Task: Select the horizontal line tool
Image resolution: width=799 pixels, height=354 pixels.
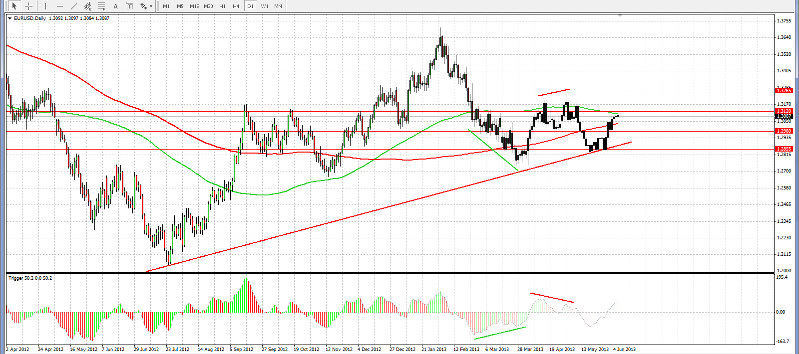Action: pyautogui.click(x=60, y=6)
